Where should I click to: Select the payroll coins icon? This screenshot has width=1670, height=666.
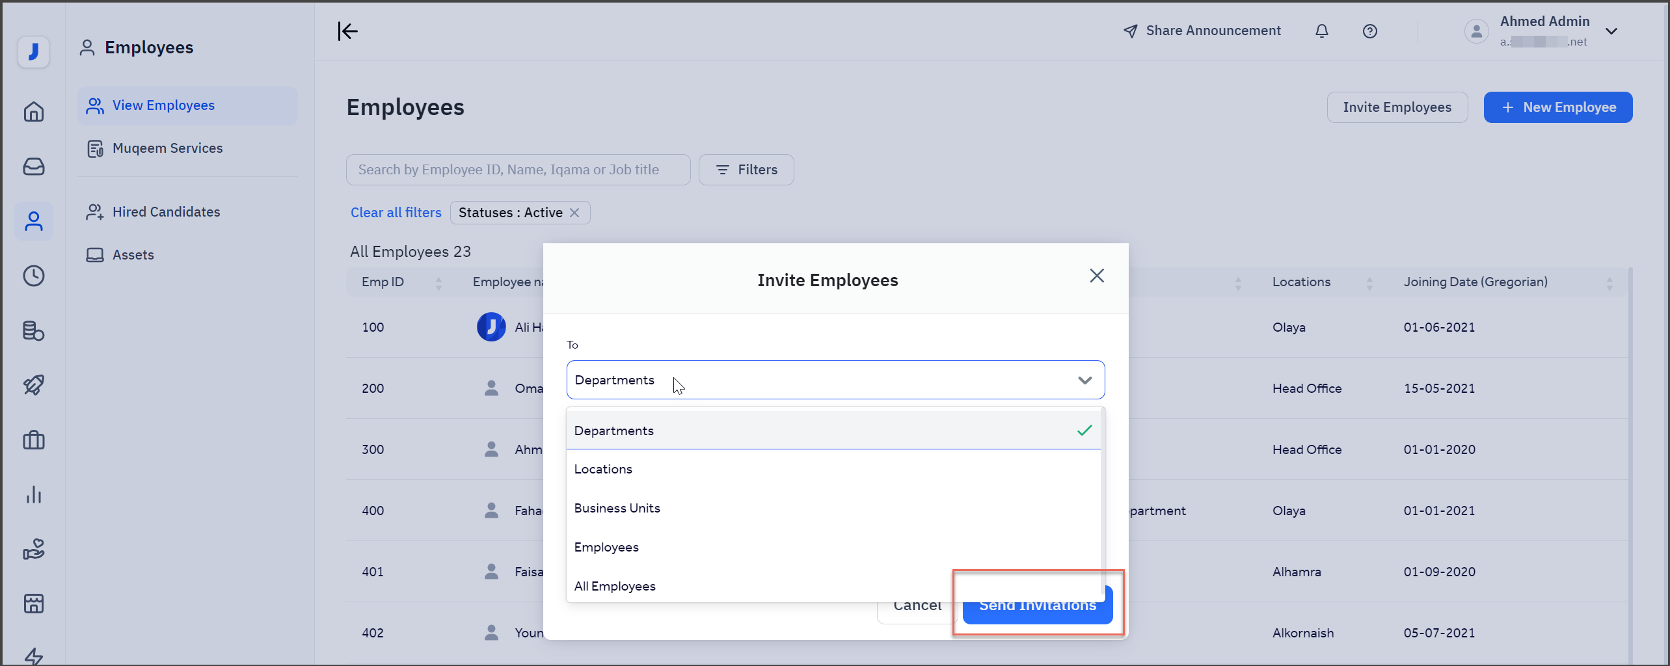tap(34, 331)
